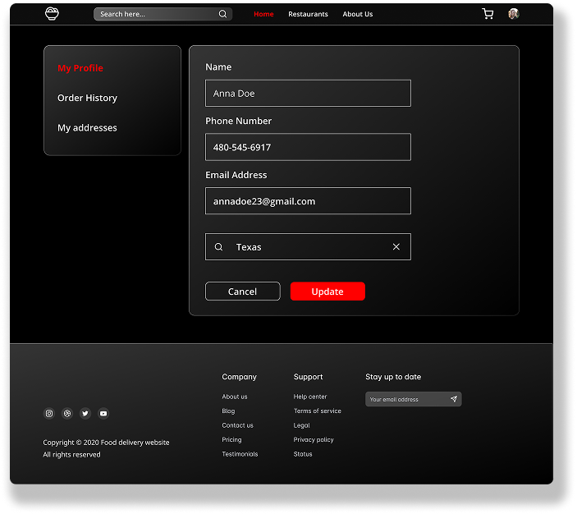Viewport: 577px width, 514px height.
Task: Focus the Search here field
Action: click(x=163, y=14)
